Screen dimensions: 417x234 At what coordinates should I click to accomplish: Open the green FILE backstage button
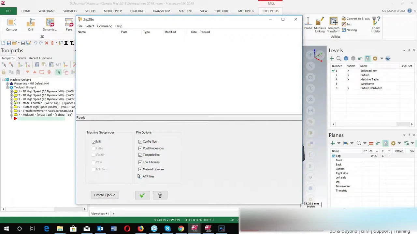click(x=8, y=11)
